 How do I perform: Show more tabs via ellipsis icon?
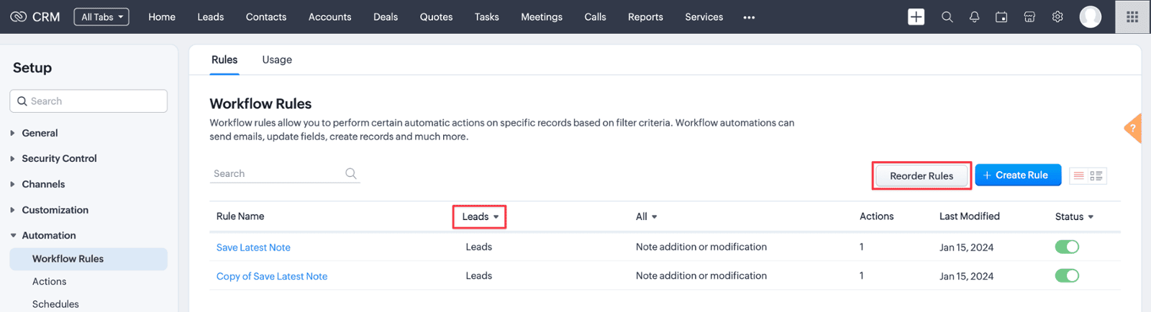click(749, 17)
